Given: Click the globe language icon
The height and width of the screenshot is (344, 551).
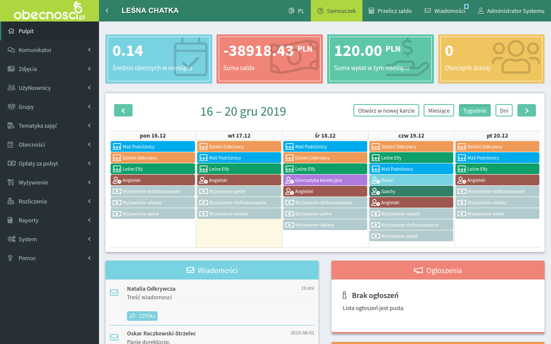Looking at the screenshot, I should [291, 11].
